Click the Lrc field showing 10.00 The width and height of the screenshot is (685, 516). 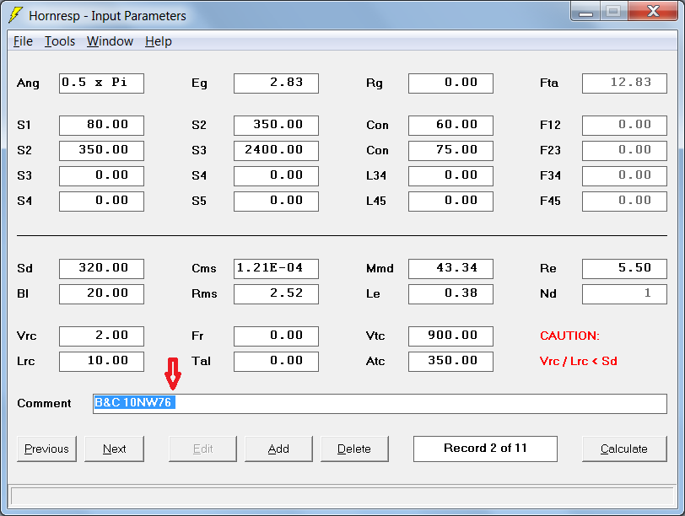[x=101, y=362]
